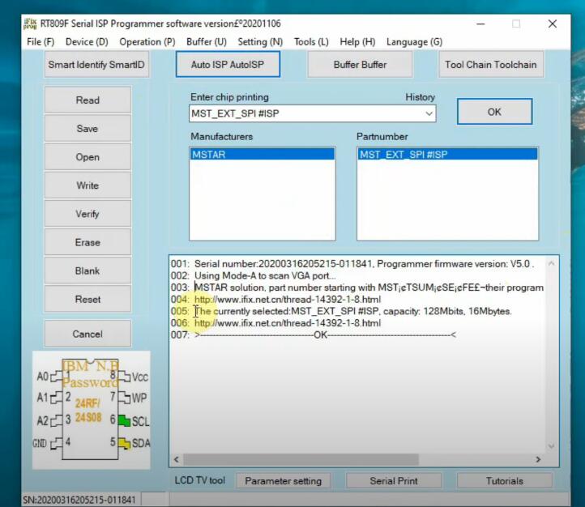Viewport: 585px width, 507px height.
Task: Click the Write button
Action: click(88, 185)
